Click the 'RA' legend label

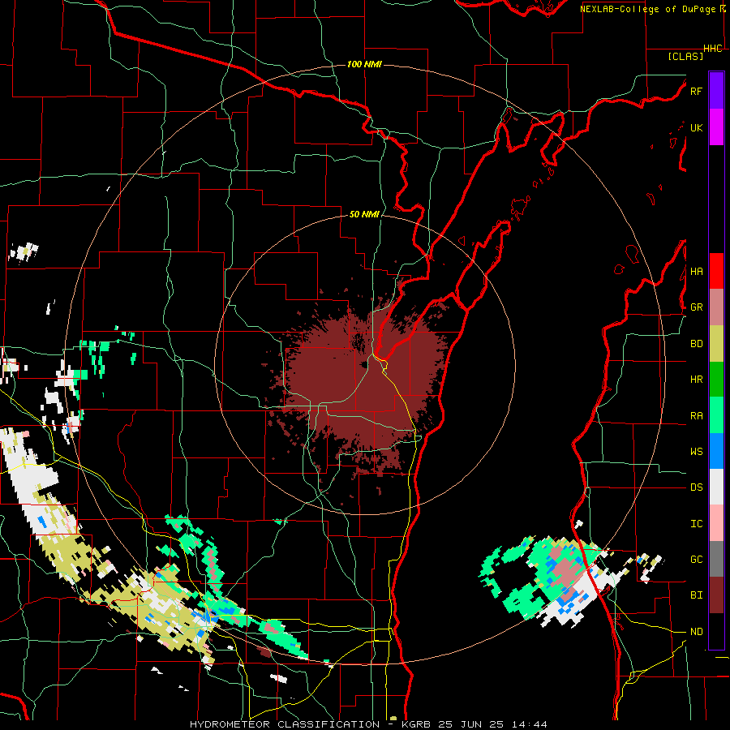(x=696, y=416)
